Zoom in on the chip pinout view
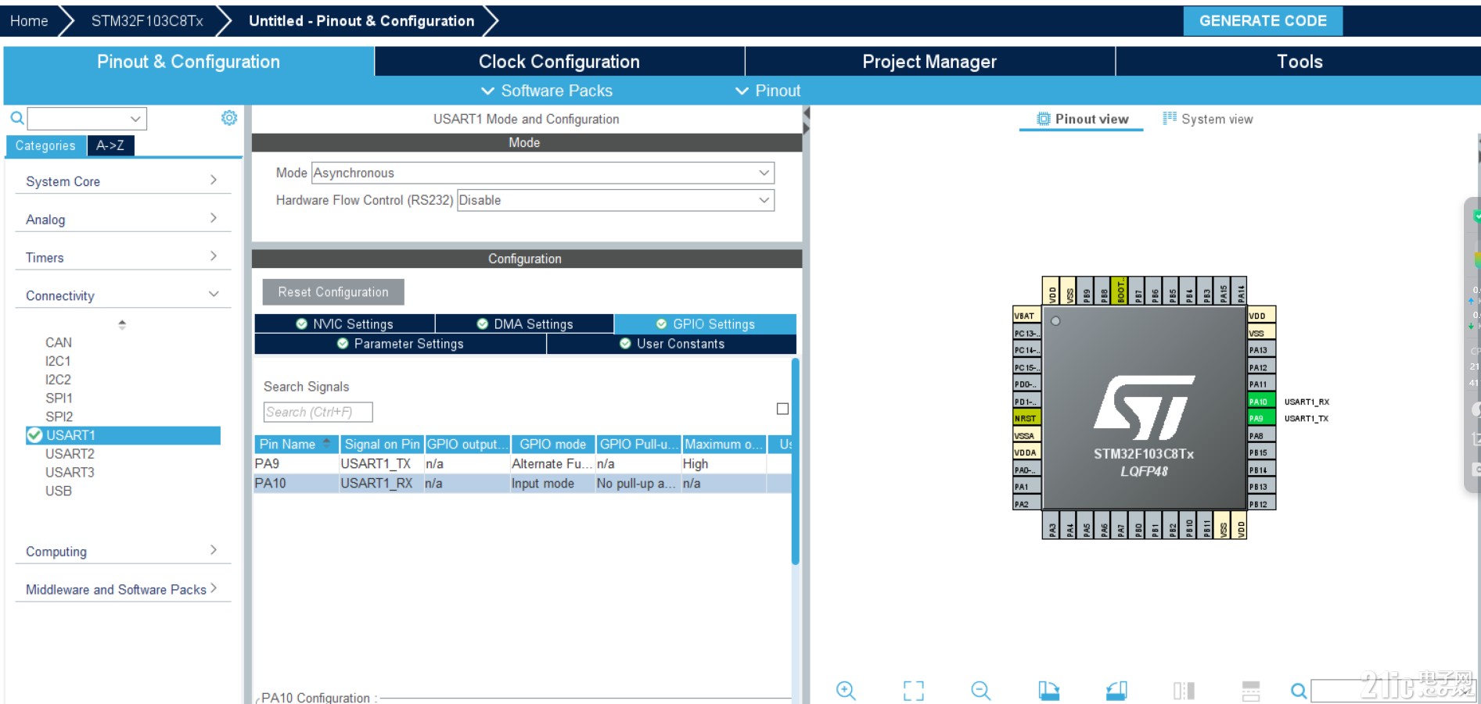1481x704 pixels. point(846,690)
